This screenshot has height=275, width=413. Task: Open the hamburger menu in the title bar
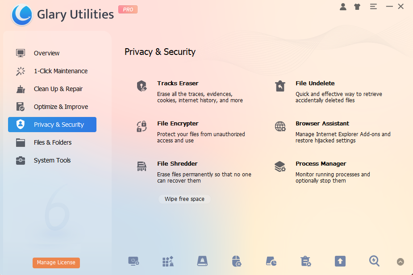coord(373,7)
